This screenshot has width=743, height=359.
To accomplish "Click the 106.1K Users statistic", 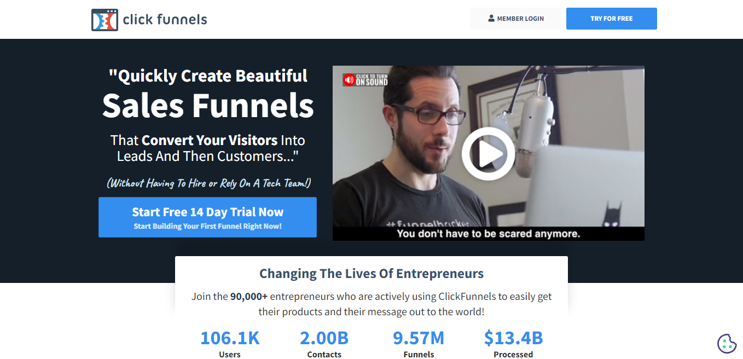I will (230, 344).
